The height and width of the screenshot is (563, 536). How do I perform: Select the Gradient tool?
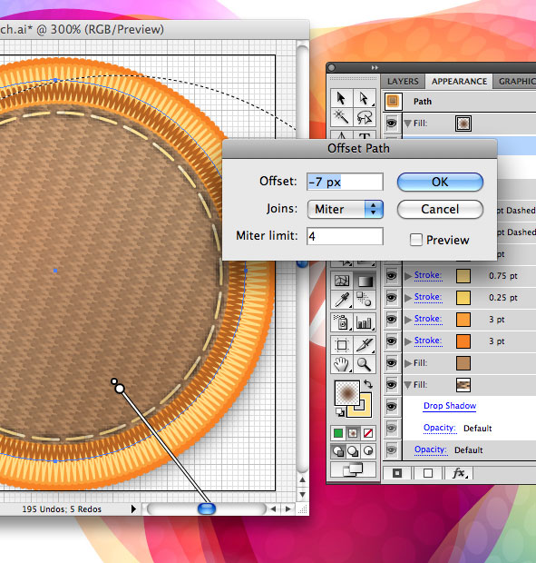[x=365, y=281]
